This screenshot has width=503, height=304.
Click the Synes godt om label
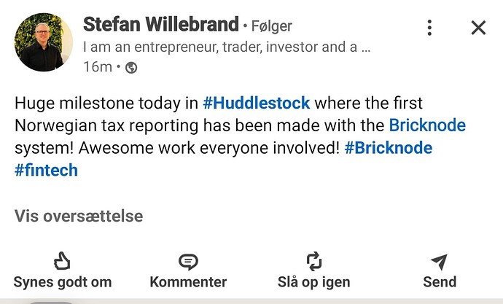click(x=63, y=282)
